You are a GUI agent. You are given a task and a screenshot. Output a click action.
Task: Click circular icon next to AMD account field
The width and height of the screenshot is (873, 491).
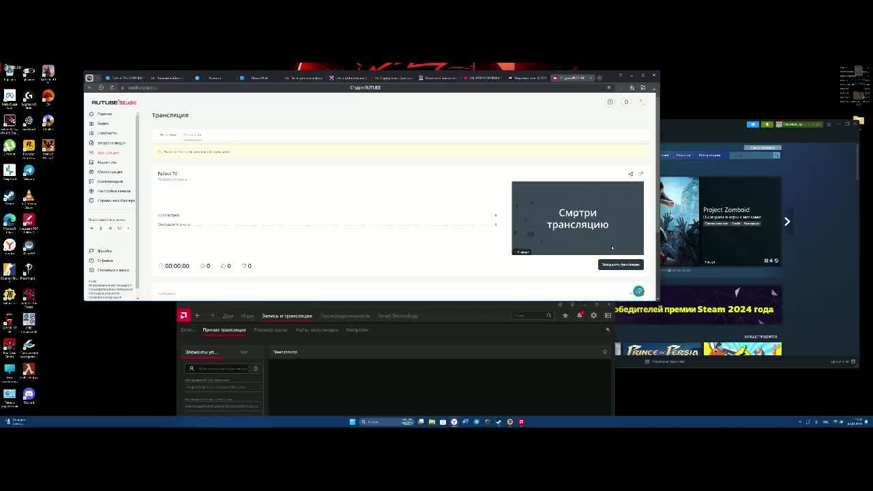[x=256, y=368]
